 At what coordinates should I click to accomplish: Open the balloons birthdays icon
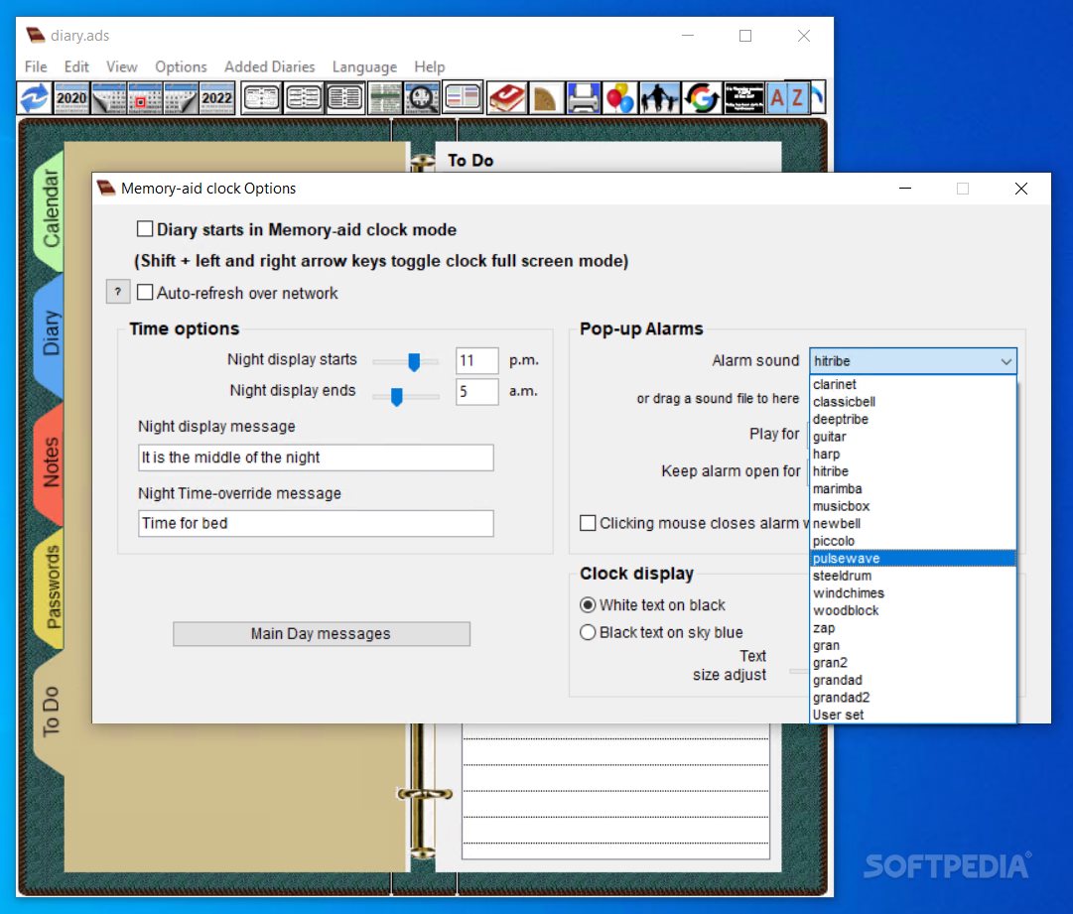pyautogui.click(x=620, y=98)
